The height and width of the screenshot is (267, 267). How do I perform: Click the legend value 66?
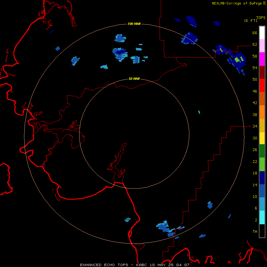[255, 33]
